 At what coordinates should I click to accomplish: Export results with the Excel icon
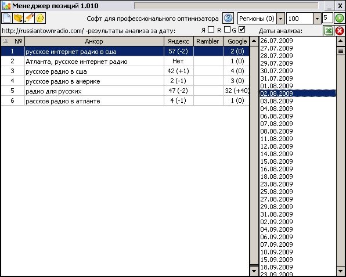(329, 31)
